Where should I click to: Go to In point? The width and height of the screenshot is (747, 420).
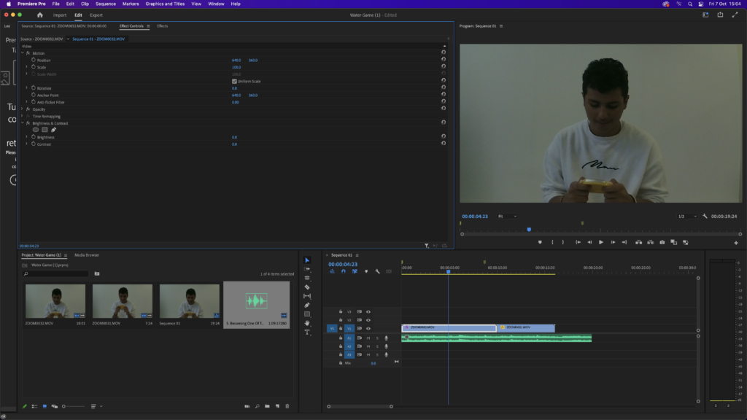click(x=578, y=242)
